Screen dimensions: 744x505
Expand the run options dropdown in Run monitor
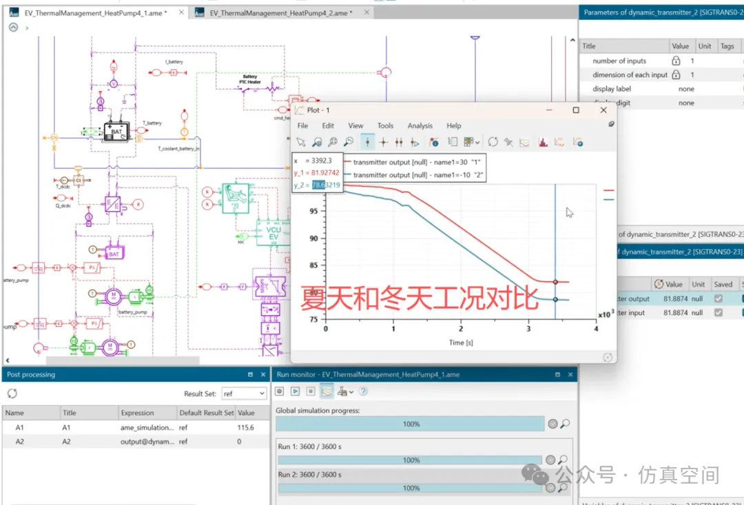(351, 391)
